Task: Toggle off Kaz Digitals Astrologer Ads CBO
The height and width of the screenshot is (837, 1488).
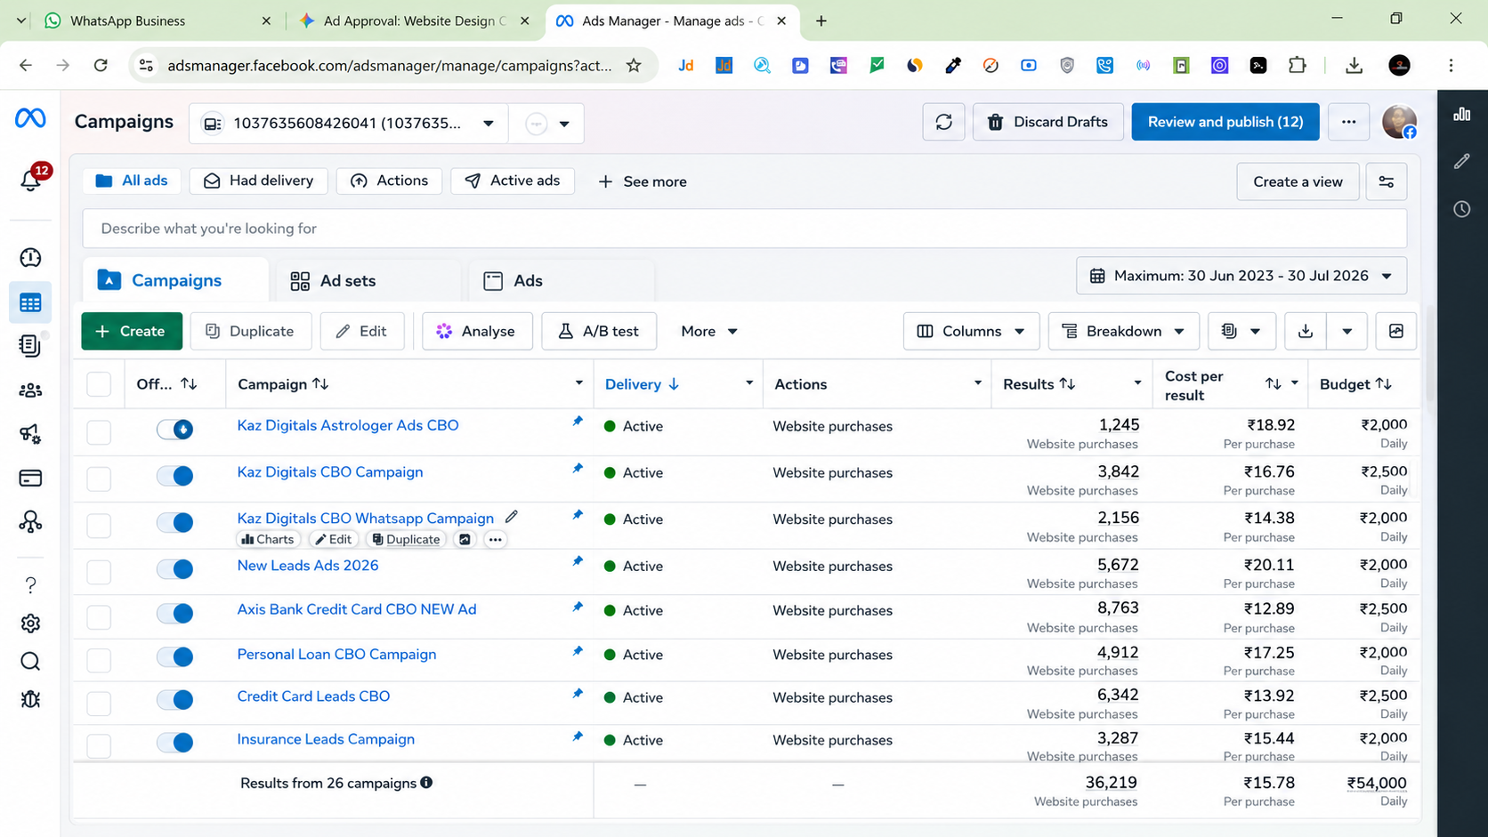Action: coord(175,430)
